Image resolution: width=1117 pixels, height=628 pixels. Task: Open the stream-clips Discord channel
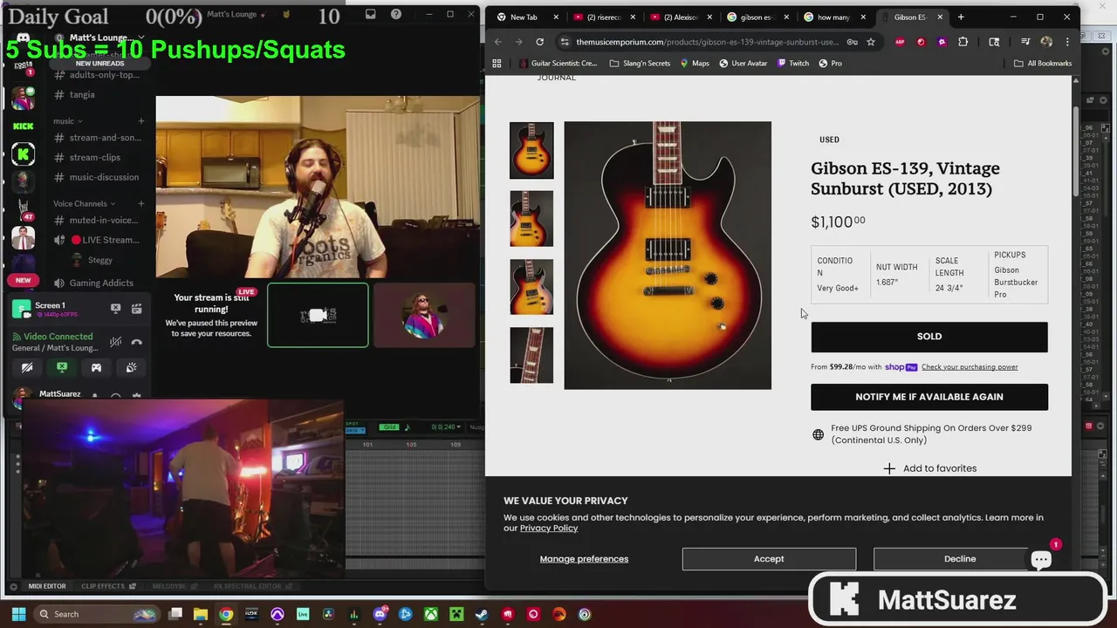click(94, 157)
